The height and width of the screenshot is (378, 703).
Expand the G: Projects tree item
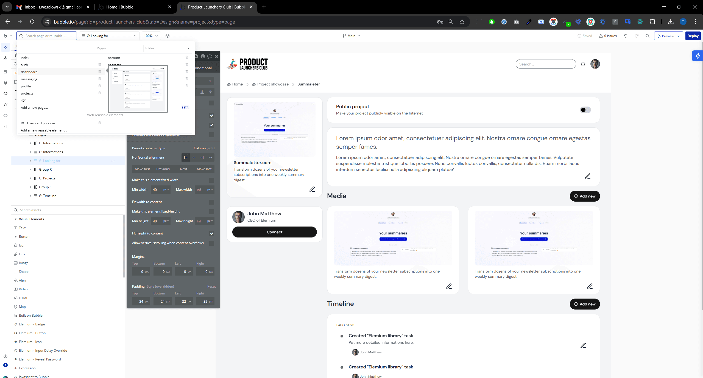click(x=30, y=178)
